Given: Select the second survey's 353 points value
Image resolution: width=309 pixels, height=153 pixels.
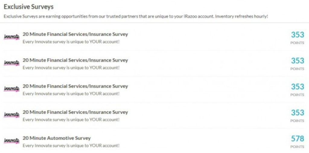Looking at the screenshot, I should click(x=298, y=60).
